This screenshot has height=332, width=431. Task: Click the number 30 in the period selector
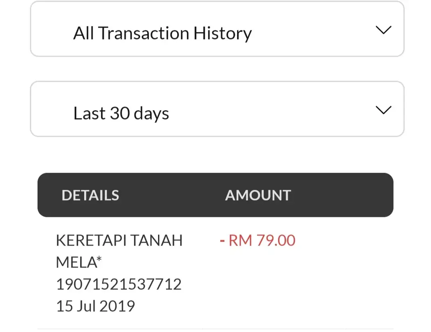(x=119, y=114)
